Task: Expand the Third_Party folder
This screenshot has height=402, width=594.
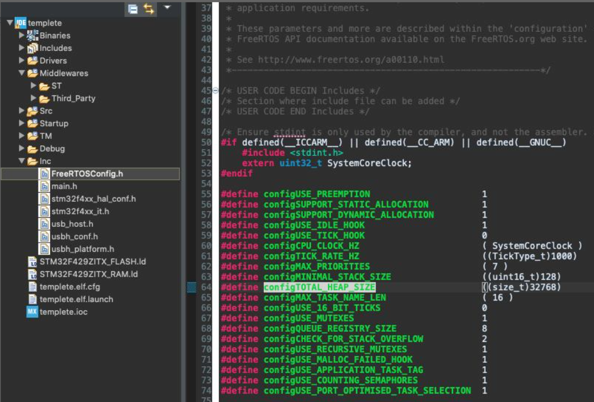Action: [x=33, y=98]
